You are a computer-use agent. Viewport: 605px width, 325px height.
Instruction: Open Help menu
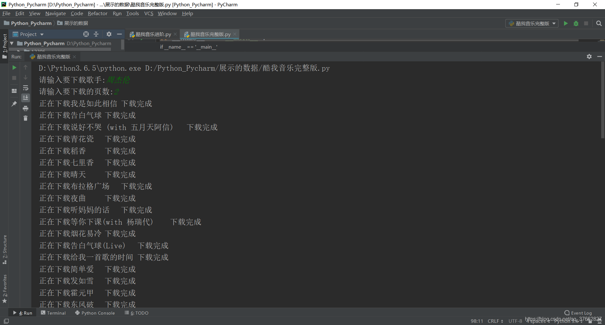[187, 13]
